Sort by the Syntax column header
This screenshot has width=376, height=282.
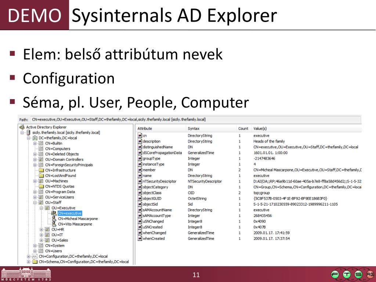[211, 129]
